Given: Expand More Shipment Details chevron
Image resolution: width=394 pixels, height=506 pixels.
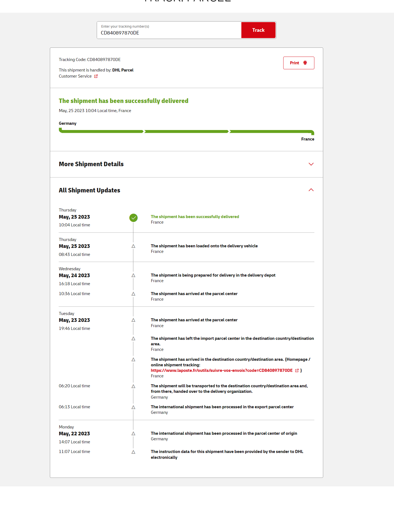Looking at the screenshot, I should pyautogui.click(x=311, y=164).
